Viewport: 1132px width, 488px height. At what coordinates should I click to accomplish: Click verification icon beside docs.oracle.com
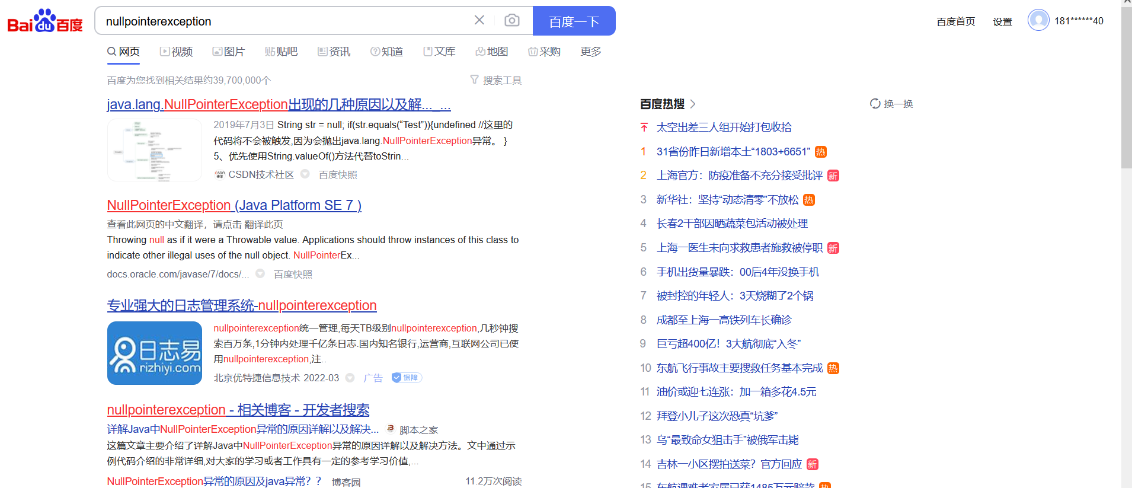[260, 273]
